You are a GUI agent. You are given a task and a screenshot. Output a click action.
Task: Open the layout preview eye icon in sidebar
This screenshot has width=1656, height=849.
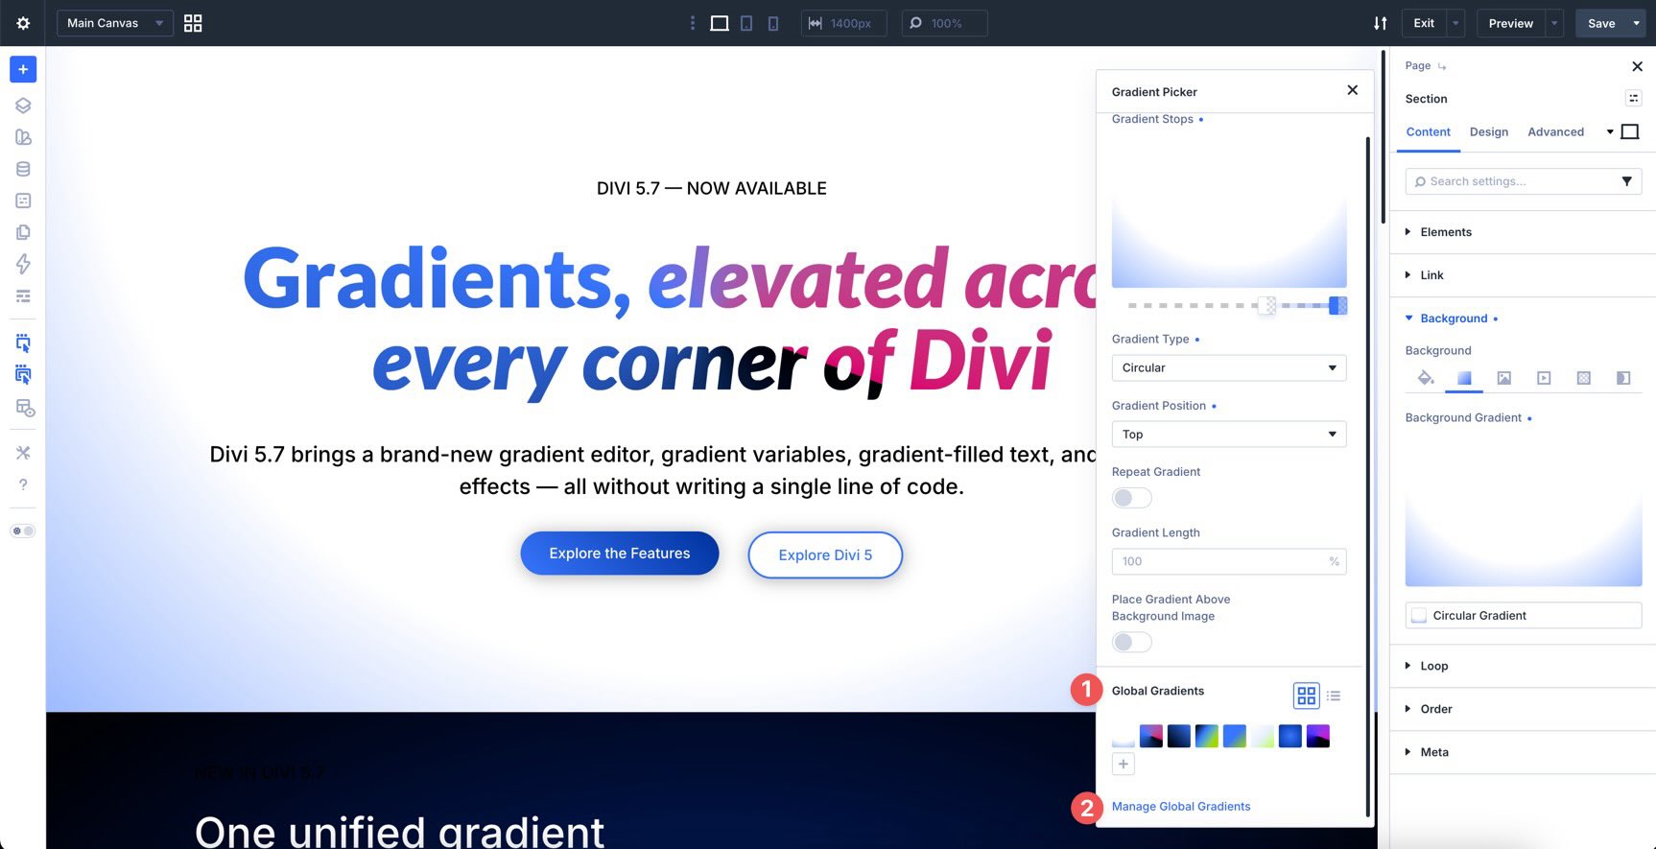[25, 409]
